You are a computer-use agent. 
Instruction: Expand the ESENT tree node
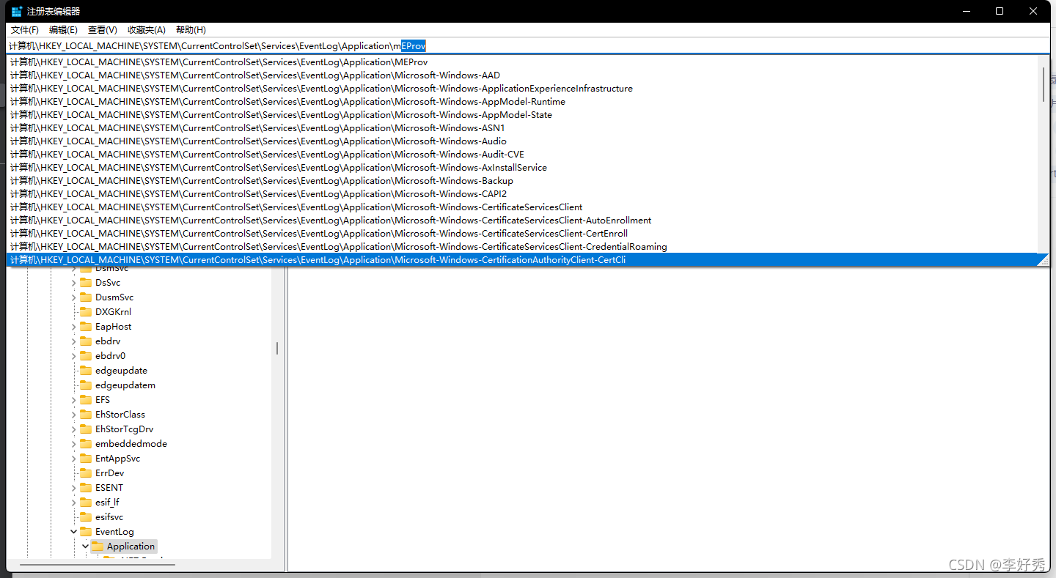73,488
